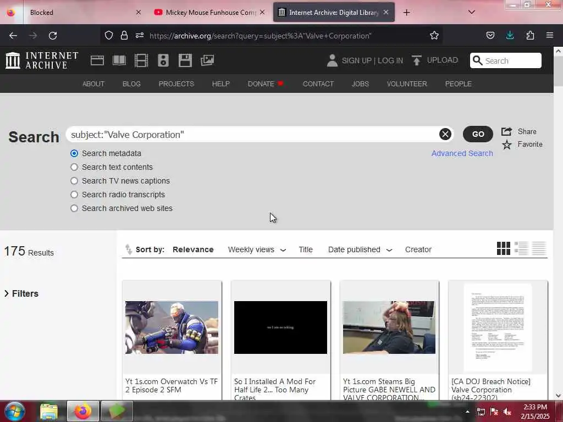
Task: Click the GO search button
Action: [x=478, y=134]
